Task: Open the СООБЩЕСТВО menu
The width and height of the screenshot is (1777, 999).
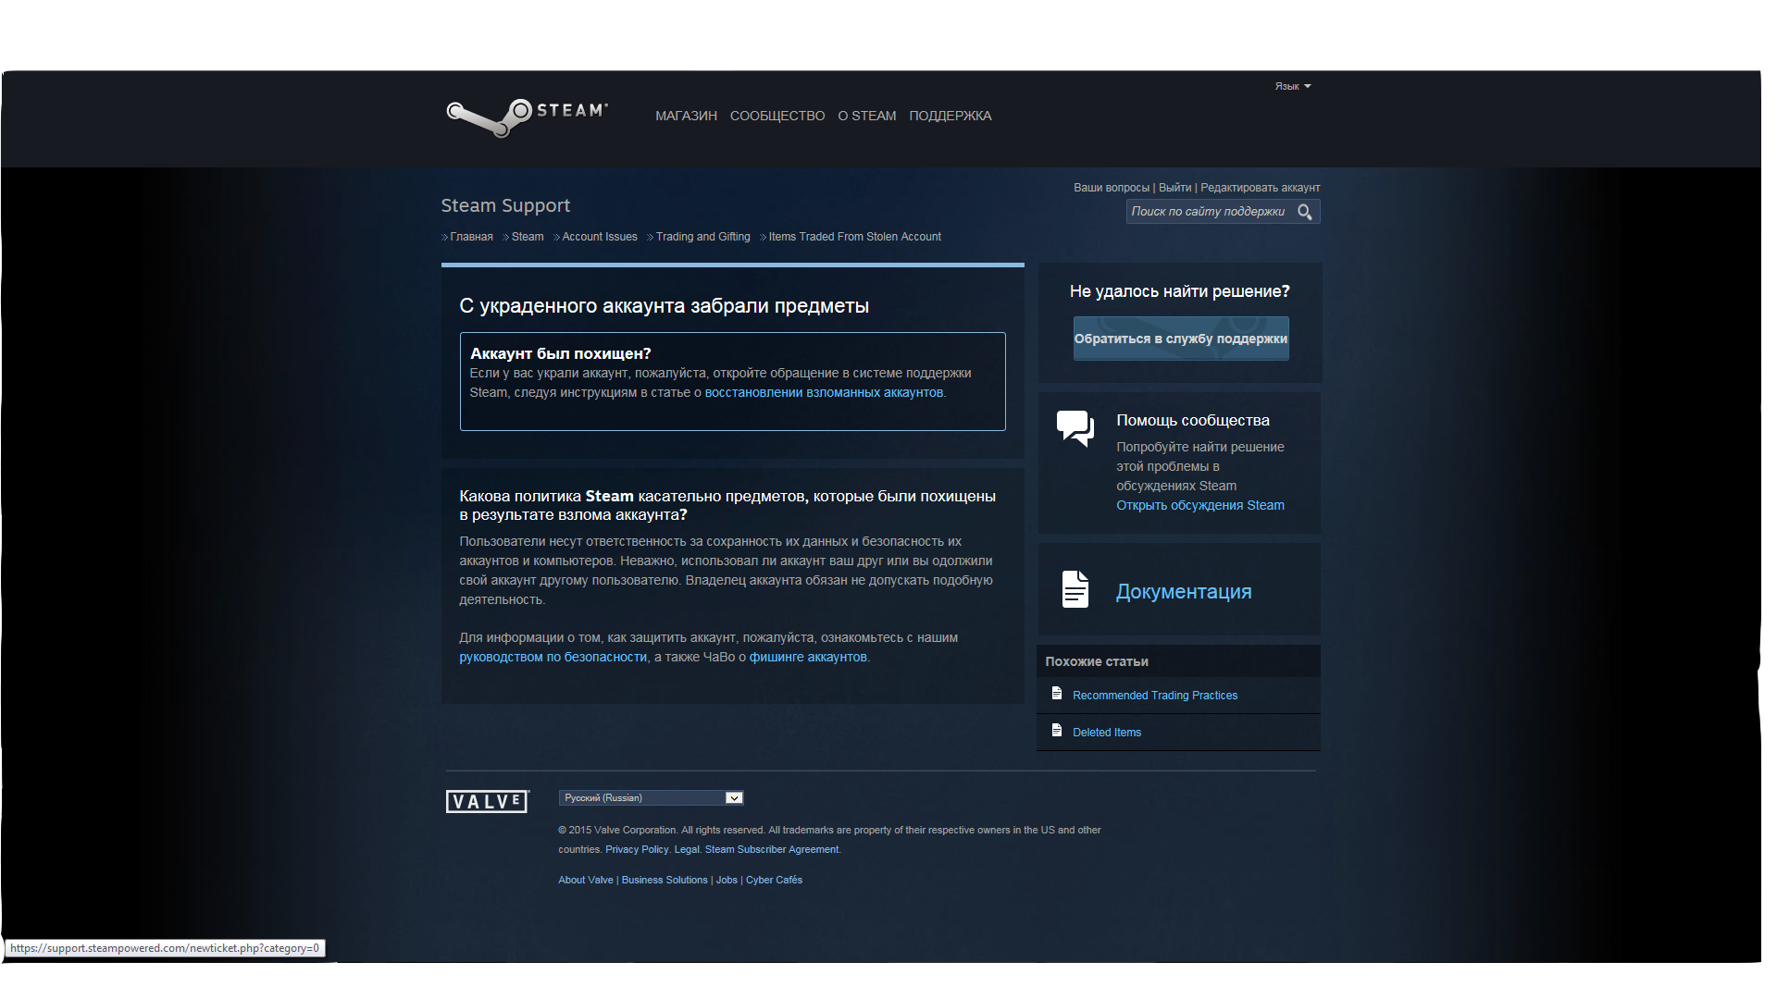Action: point(777,116)
